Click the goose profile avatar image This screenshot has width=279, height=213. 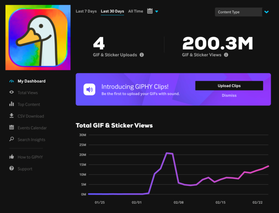tap(38, 38)
